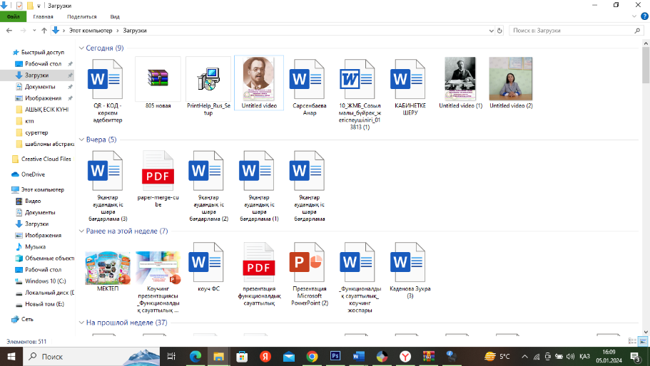The height and width of the screenshot is (366, 650).
Task: Go up one folder level with the up arrow
Action: point(44,31)
